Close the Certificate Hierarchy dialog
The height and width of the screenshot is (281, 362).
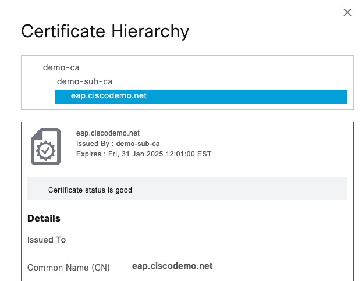point(347,12)
